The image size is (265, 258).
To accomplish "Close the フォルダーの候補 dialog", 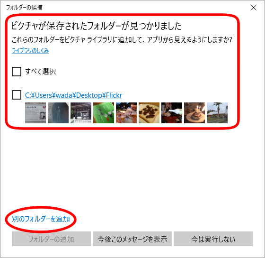I will click(x=254, y=8).
